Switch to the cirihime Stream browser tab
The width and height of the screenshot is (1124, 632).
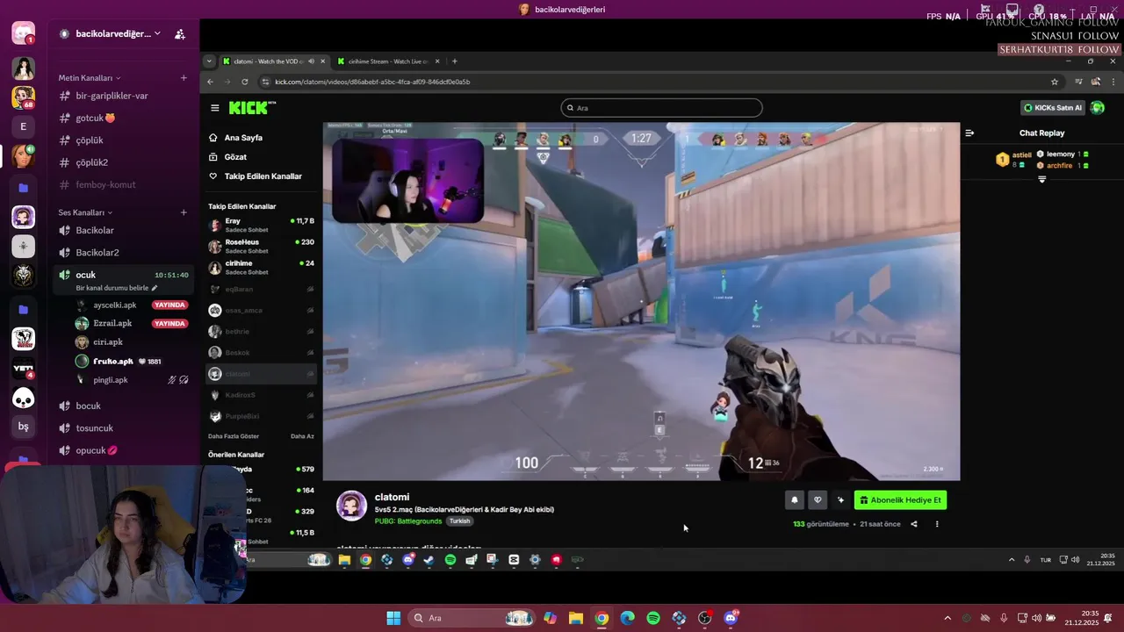coord(386,61)
